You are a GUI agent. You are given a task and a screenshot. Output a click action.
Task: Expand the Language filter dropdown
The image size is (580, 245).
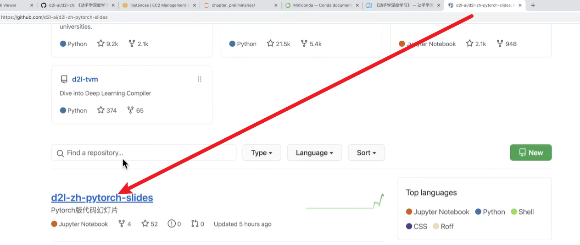click(314, 153)
